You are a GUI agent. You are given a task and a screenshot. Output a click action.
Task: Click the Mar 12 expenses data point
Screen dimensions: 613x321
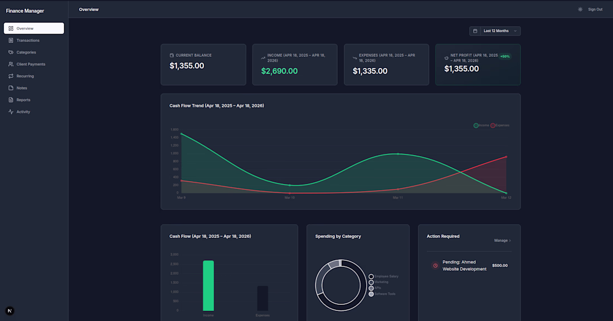coord(506,157)
